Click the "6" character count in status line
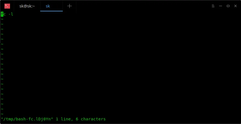Screen dimensions: 241x124 [x=77, y=119]
